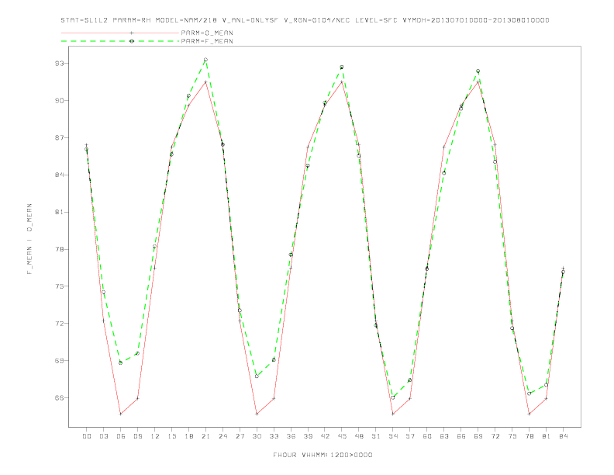The width and height of the screenshot is (614, 475).
Task: Click the 93 y-axis tick label
Action: 59,64
